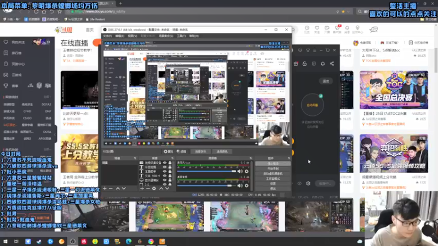Toggle visibility of 今日对局 text source

click(165, 167)
